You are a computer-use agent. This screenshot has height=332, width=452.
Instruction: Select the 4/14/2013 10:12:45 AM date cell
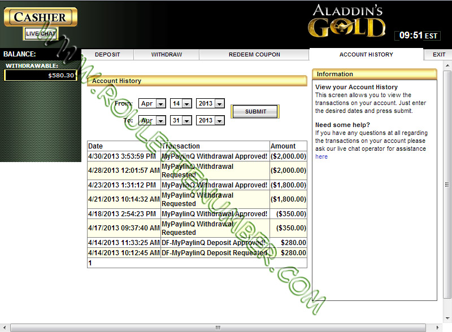[124, 253]
